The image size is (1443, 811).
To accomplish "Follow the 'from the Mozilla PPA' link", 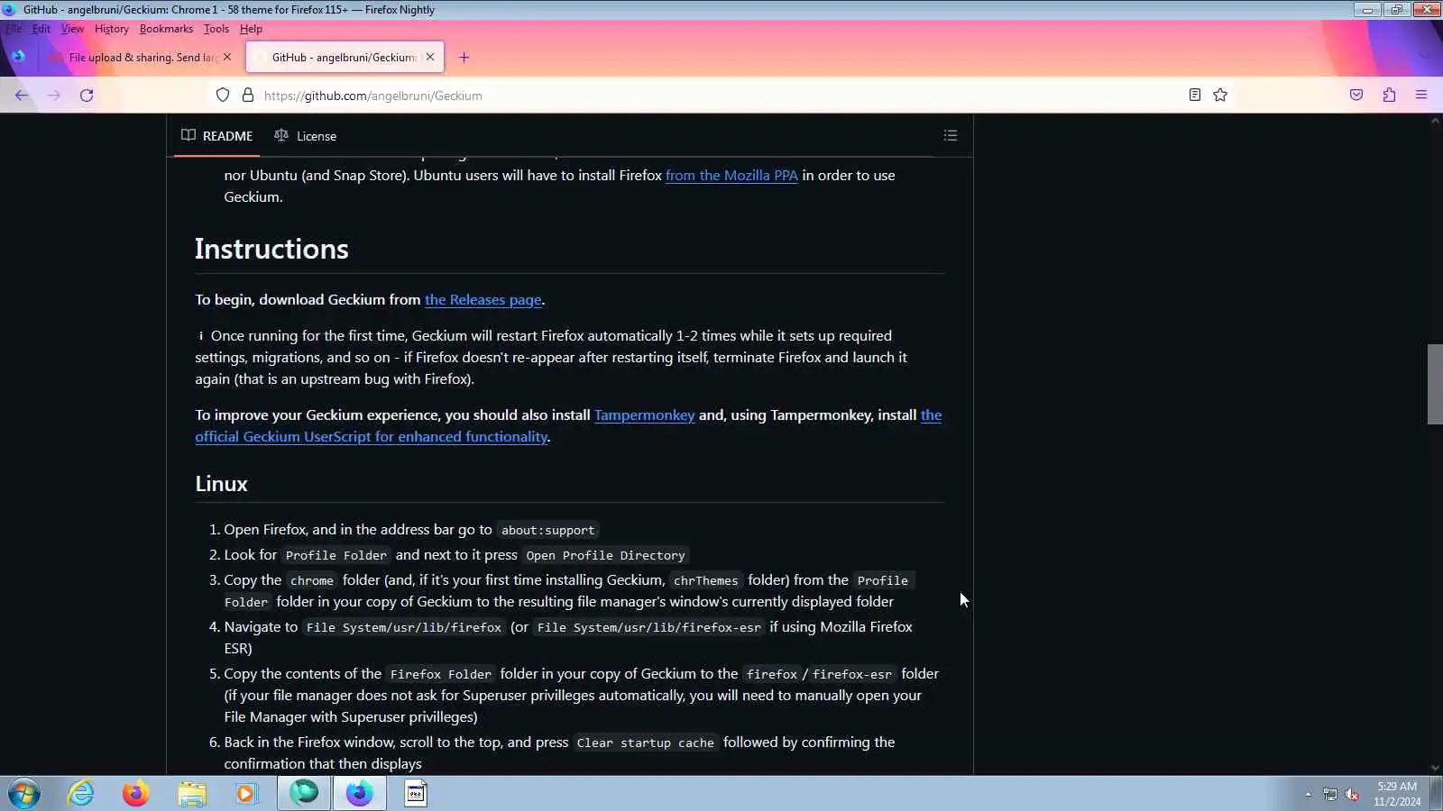I will 731,176.
